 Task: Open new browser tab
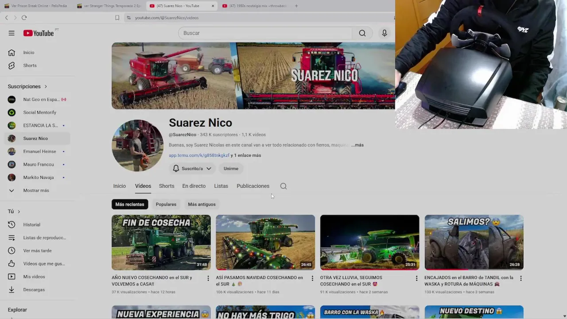(x=296, y=6)
